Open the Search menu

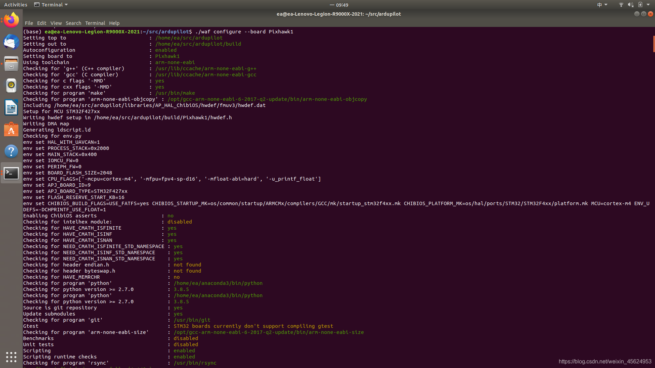[73, 23]
